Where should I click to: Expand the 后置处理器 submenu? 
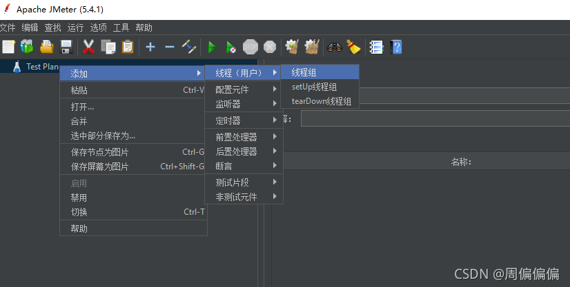tap(244, 151)
